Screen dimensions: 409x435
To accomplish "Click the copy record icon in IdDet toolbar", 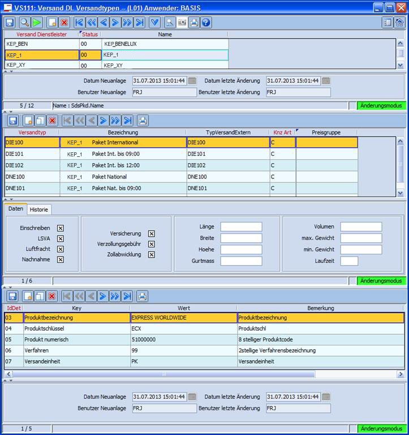I will click(40, 296).
